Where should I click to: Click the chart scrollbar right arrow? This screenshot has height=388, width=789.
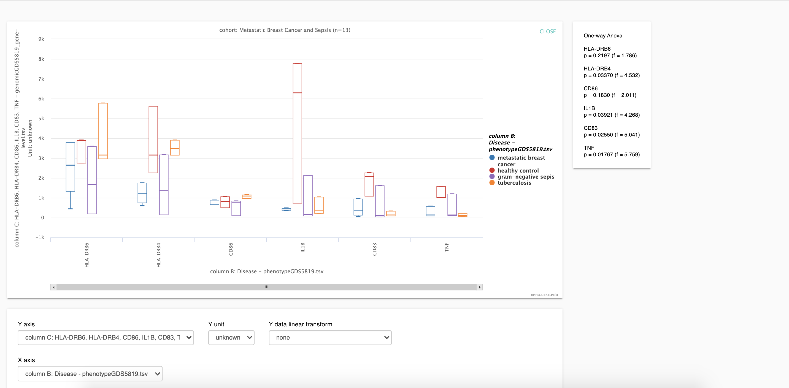pos(480,287)
